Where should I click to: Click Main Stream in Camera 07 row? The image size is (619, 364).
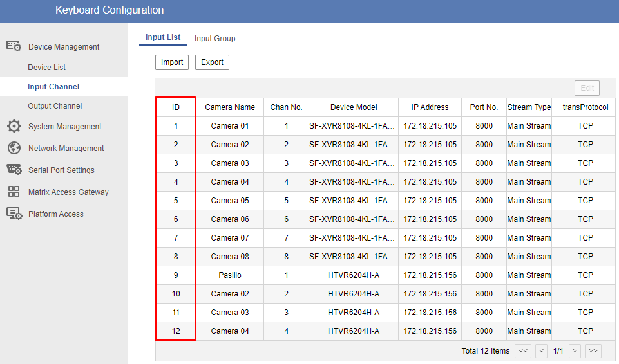(529, 238)
